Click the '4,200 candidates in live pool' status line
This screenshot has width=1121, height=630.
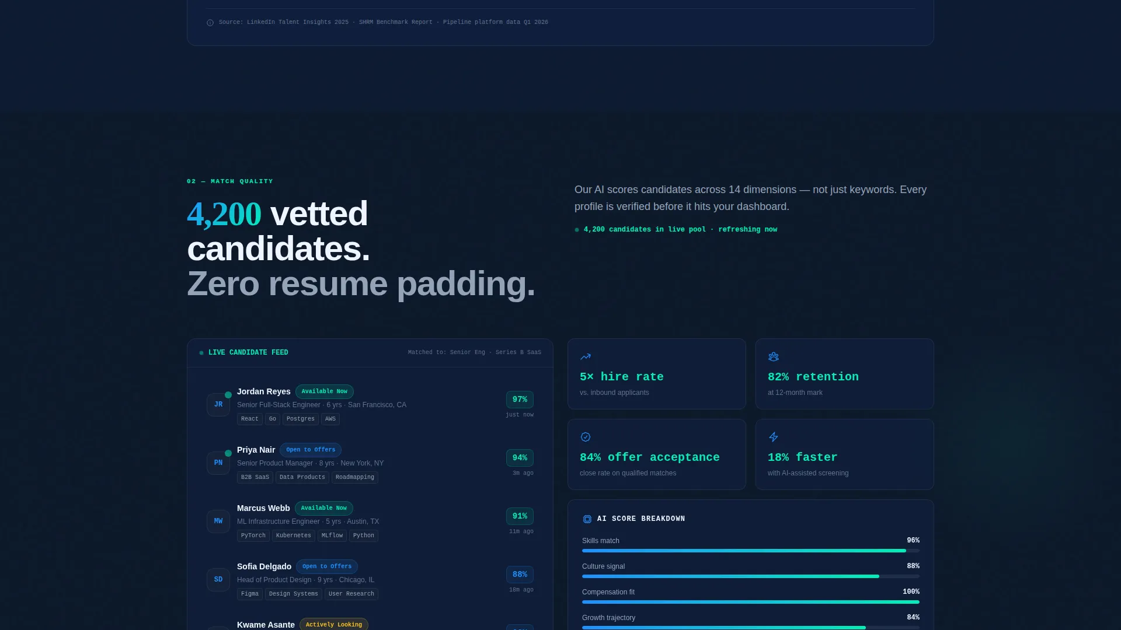pos(680,230)
